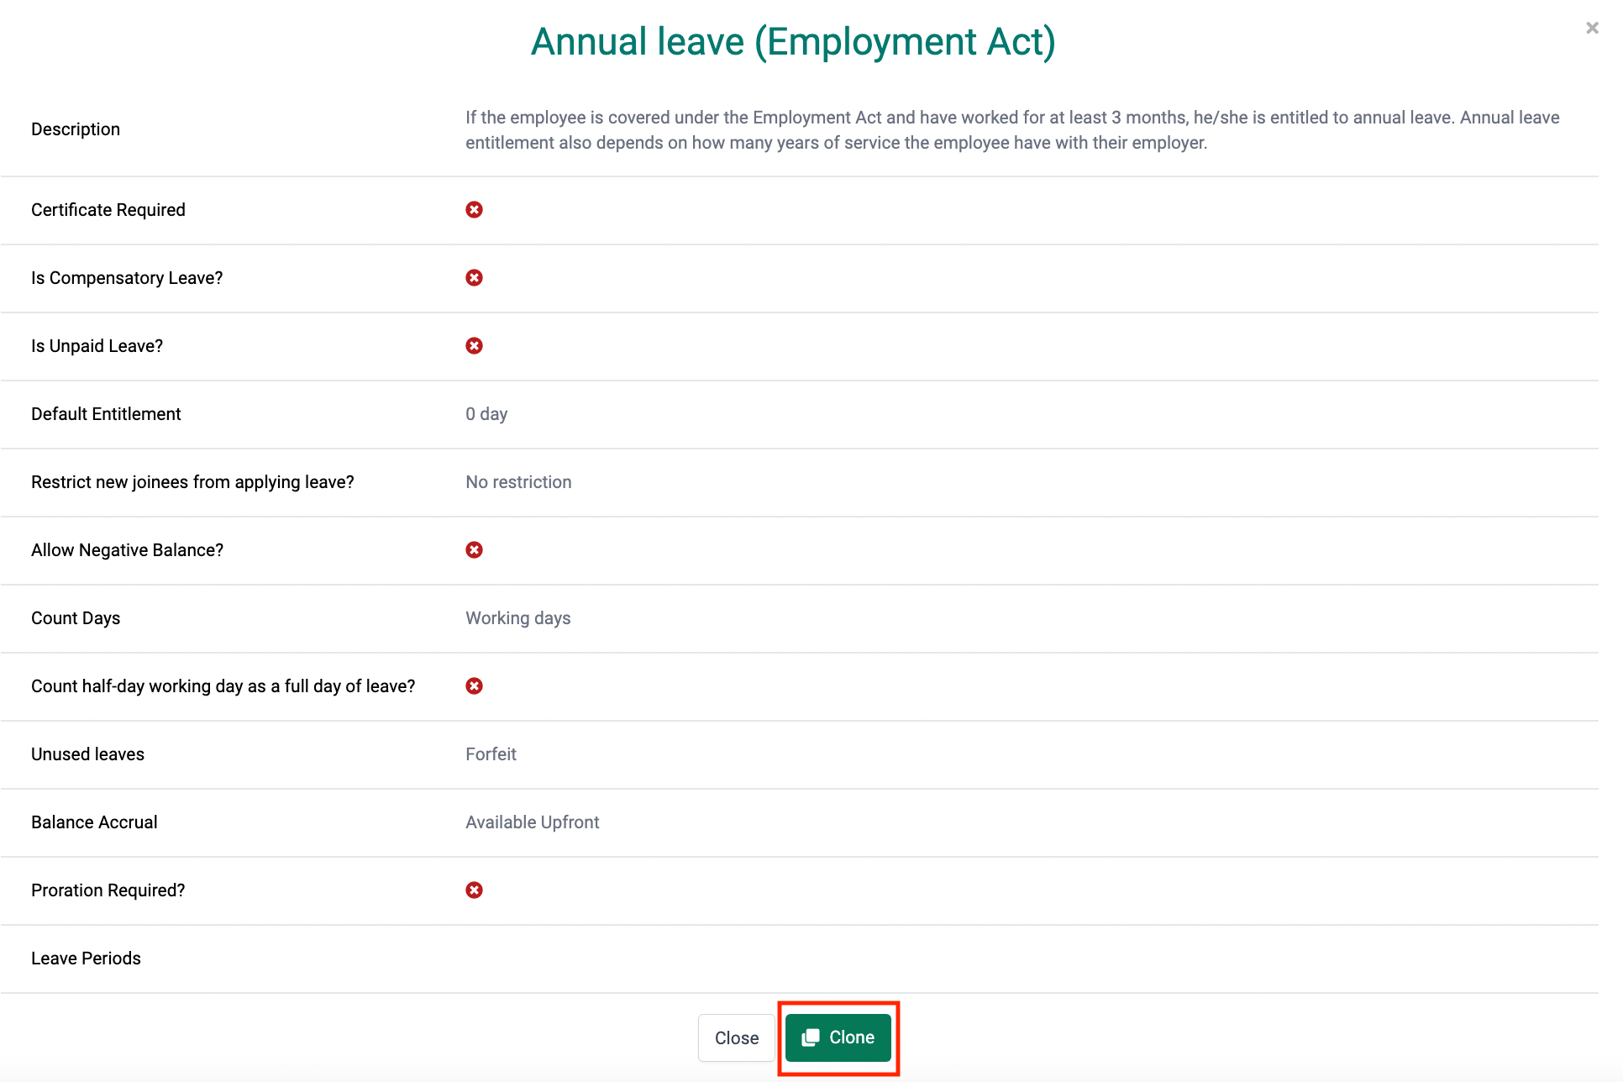Click the Is Unpaid Leave cross icon

[x=474, y=346]
